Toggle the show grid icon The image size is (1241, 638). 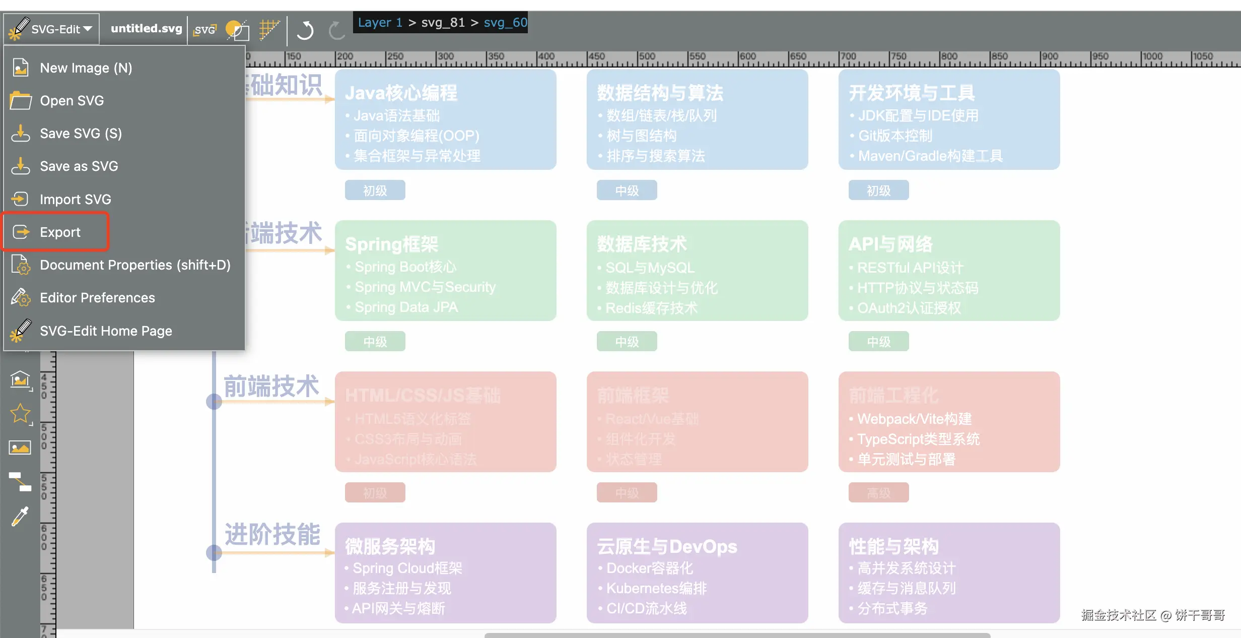(x=269, y=29)
